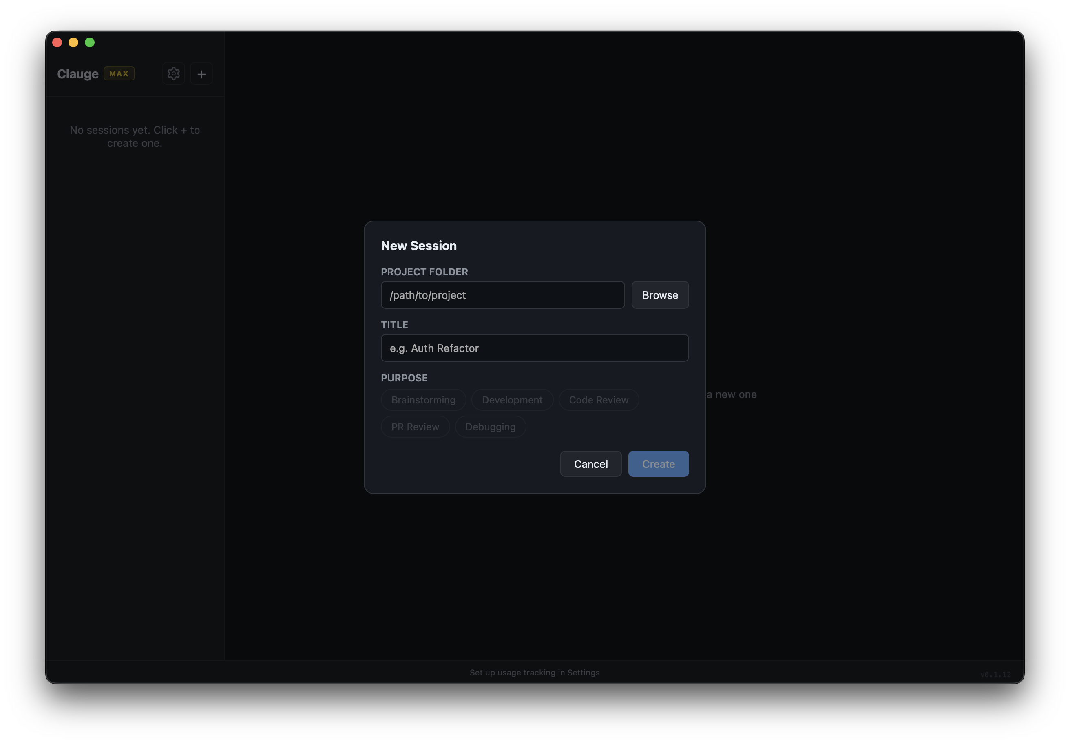
Task: Click the plus new session icon
Action: click(x=201, y=74)
